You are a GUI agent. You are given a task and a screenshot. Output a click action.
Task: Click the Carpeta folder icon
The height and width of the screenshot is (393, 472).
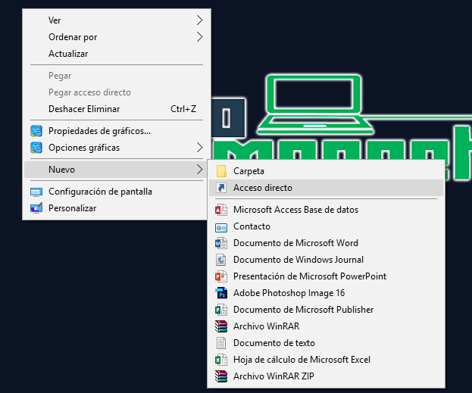point(221,171)
